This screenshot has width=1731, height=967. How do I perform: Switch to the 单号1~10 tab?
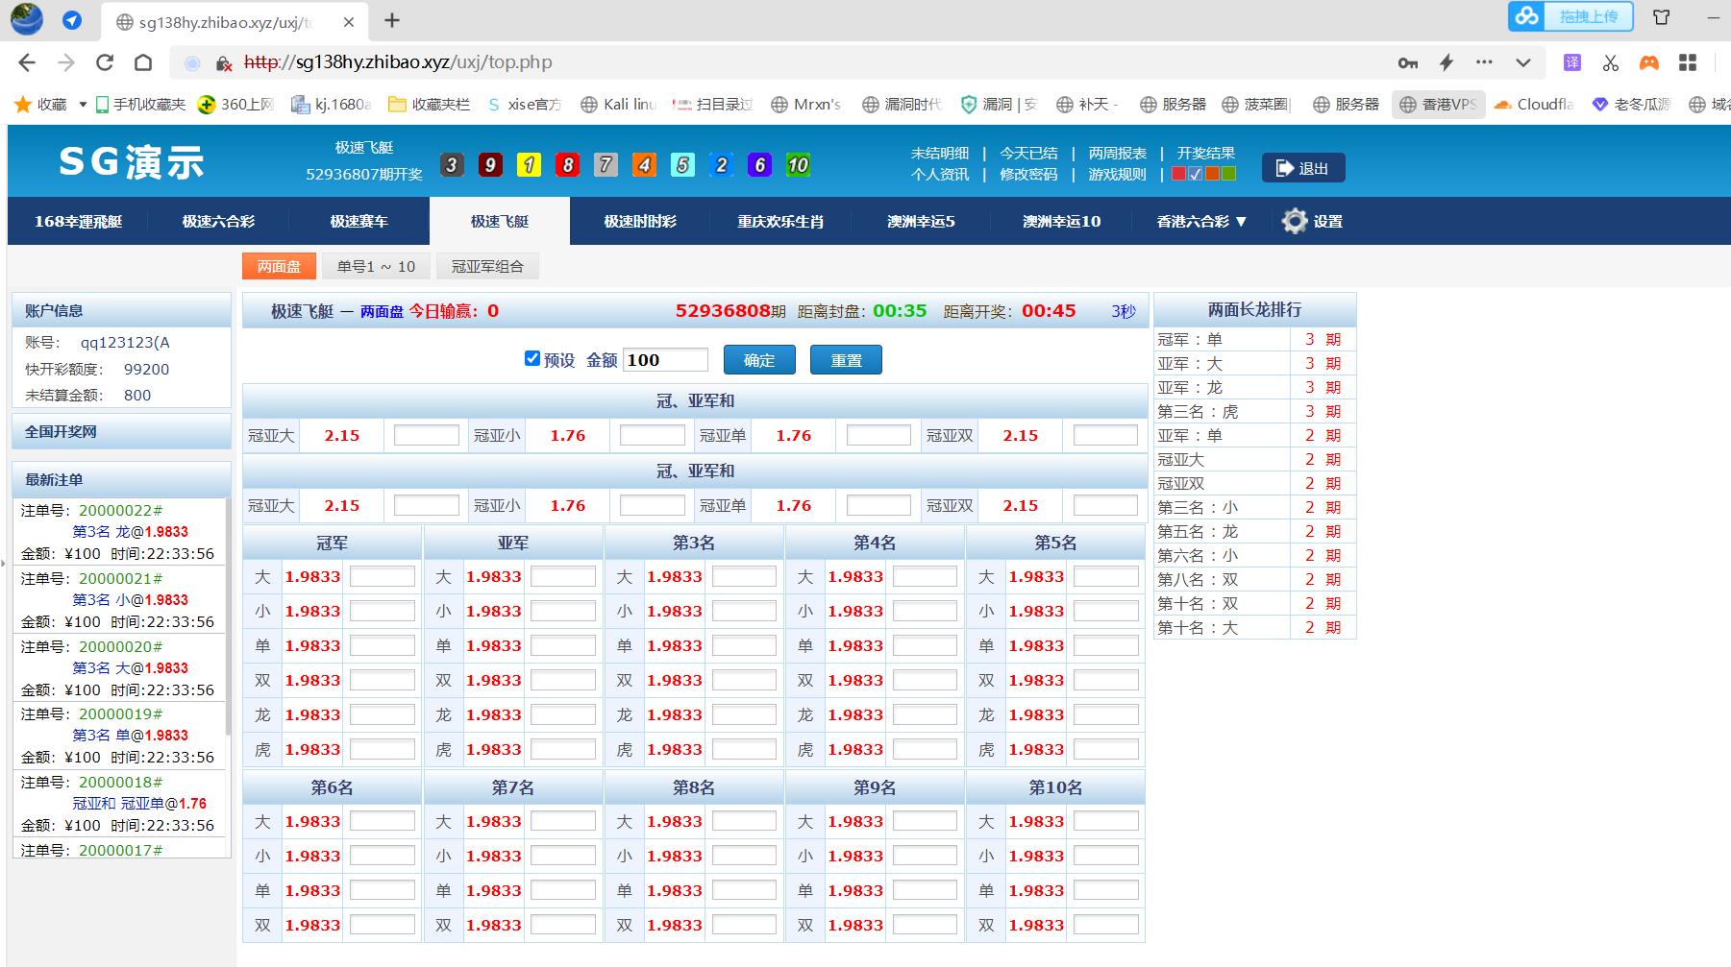click(375, 266)
